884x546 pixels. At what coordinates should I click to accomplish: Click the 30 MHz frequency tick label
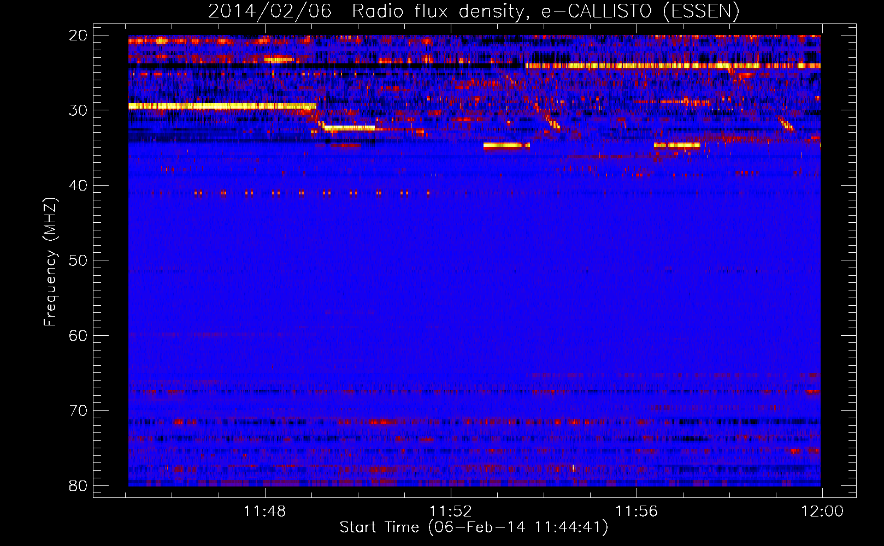pos(78,110)
